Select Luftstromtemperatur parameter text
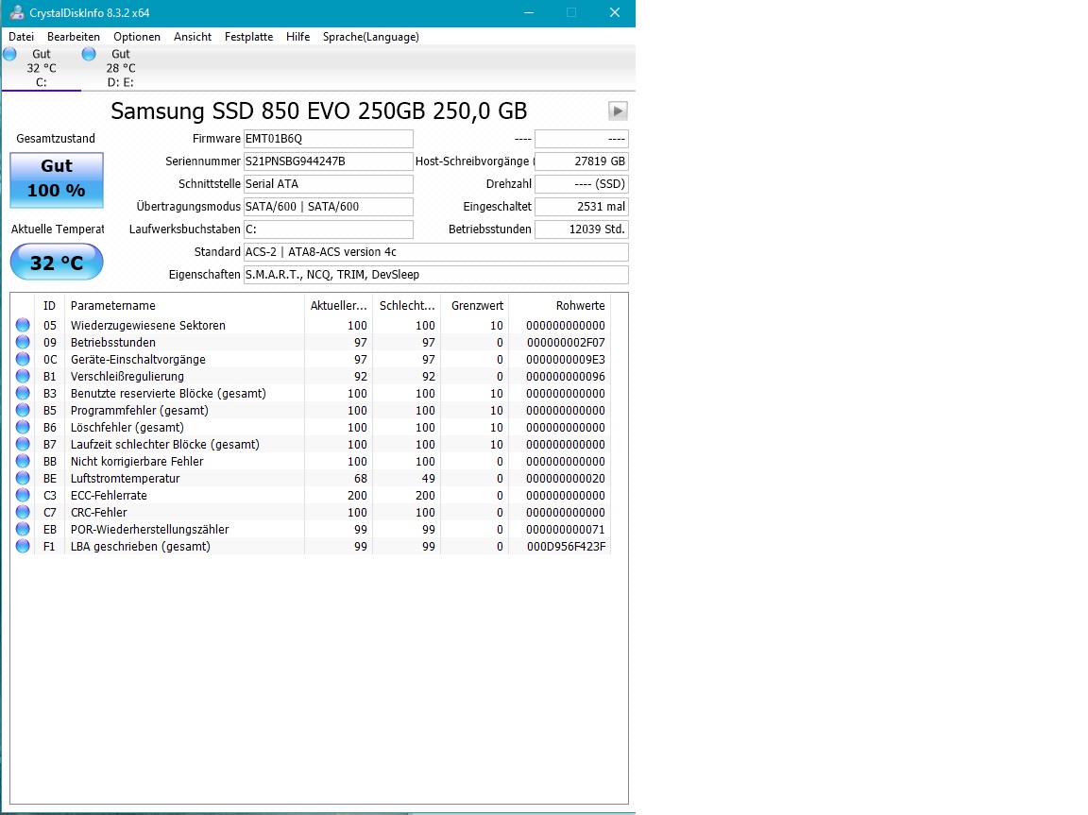 125,479
